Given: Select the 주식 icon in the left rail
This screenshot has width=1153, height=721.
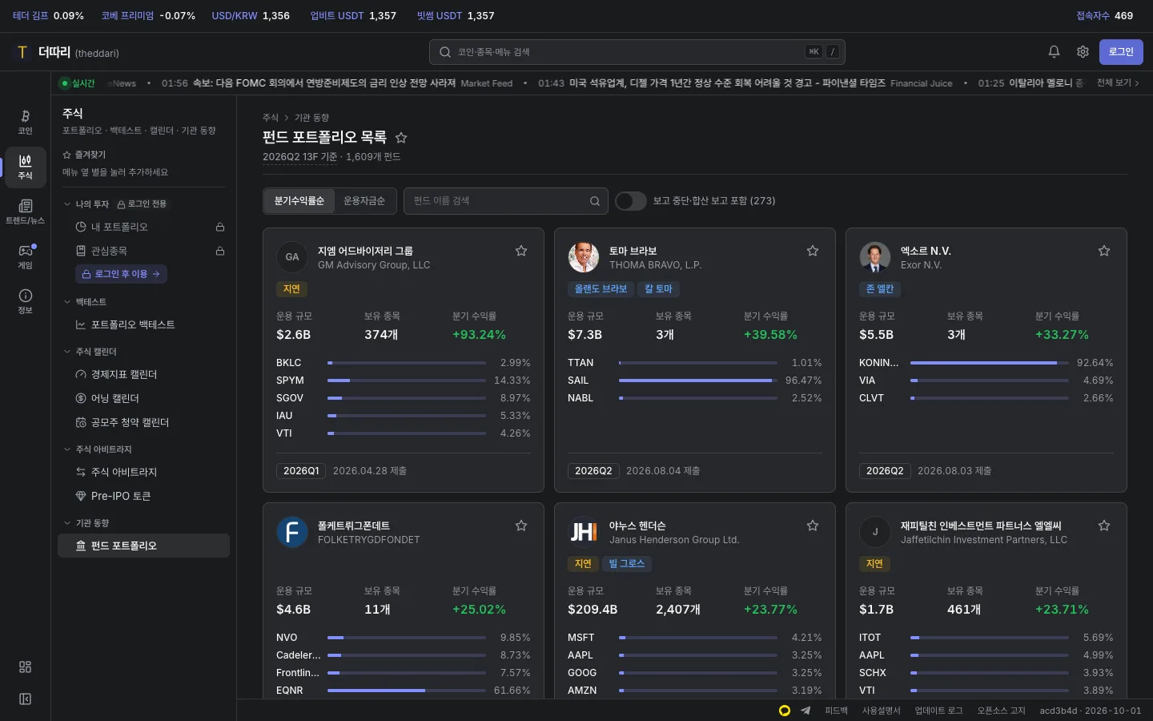Looking at the screenshot, I should [x=26, y=167].
